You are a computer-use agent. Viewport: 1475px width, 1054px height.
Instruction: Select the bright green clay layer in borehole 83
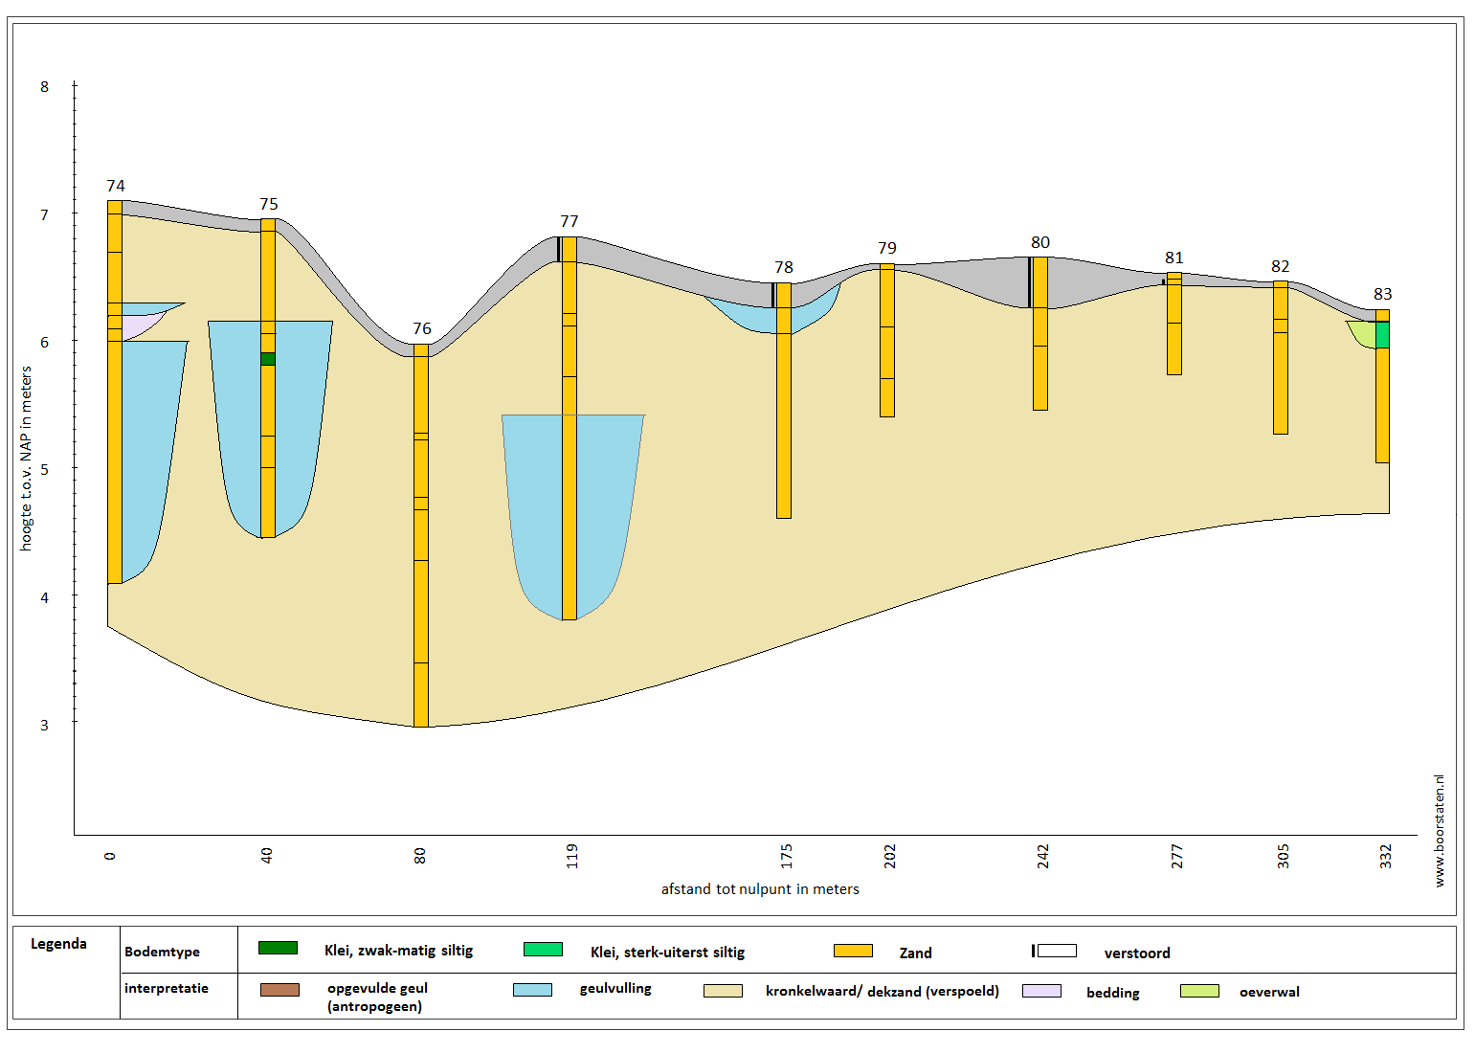[1382, 335]
